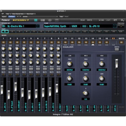Click the Copy button
This screenshot has width=126, height=126.
click(x=61, y=17)
